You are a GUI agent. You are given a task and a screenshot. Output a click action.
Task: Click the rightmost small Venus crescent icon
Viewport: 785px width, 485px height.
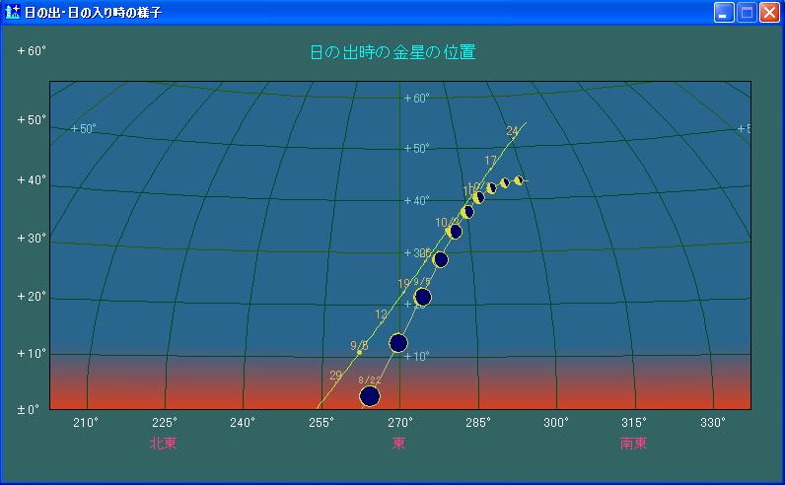click(x=519, y=180)
